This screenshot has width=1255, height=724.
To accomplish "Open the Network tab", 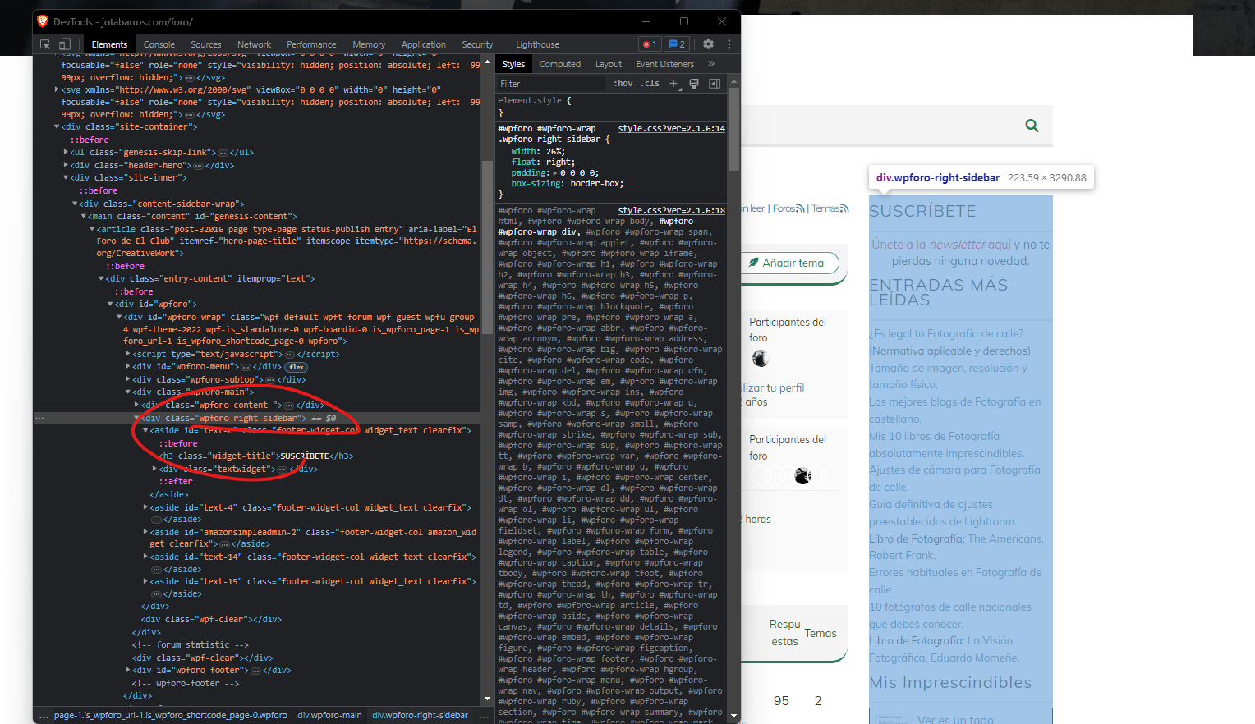I will tap(254, 44).
